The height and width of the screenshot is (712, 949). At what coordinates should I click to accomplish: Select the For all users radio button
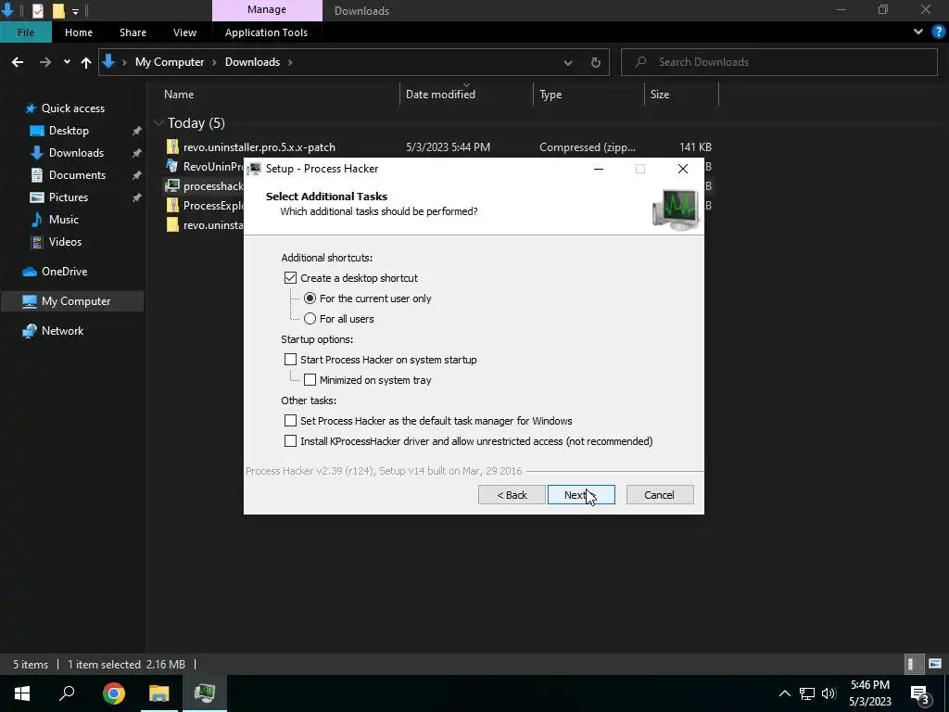pyautogui.click(x=310, y=319)
